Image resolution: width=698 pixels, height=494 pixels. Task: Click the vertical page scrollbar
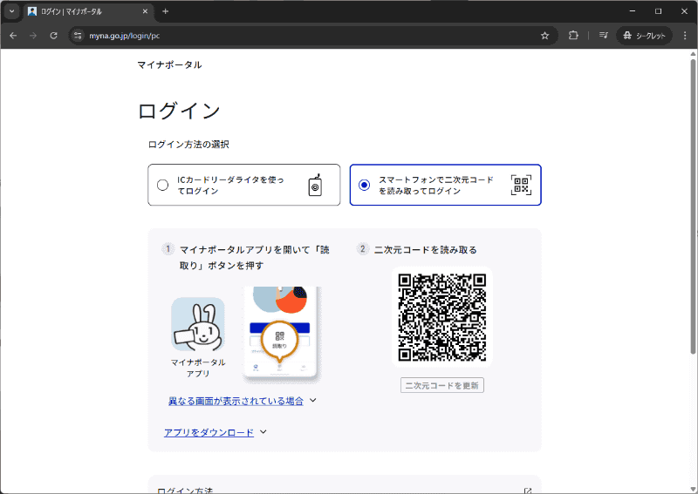pyautogui.click(x=693, y=205)
